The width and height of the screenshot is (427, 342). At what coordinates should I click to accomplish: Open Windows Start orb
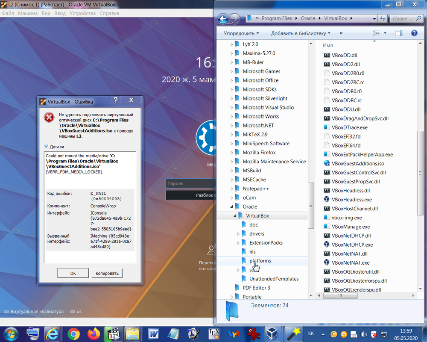pyautogui.click(x=11, y=334)
